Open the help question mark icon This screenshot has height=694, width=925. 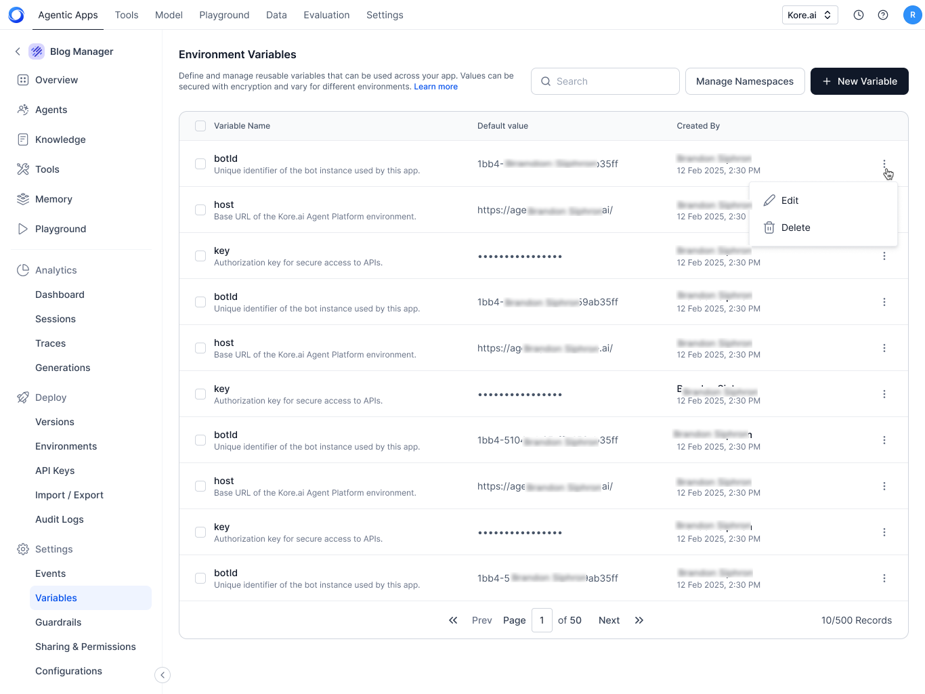coord(882,15)
